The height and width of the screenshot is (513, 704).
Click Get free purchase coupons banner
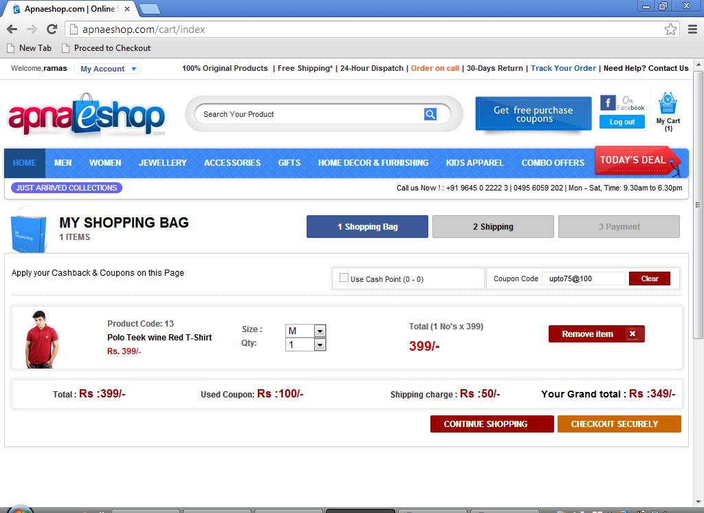tap(533, 113)
